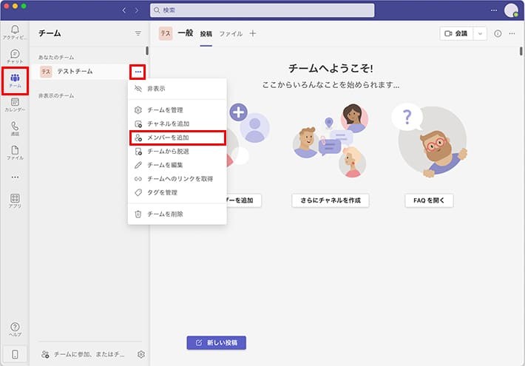Select チームを削除 menu item
Screen dimensions: 525x366
click(x=177, y=214)
